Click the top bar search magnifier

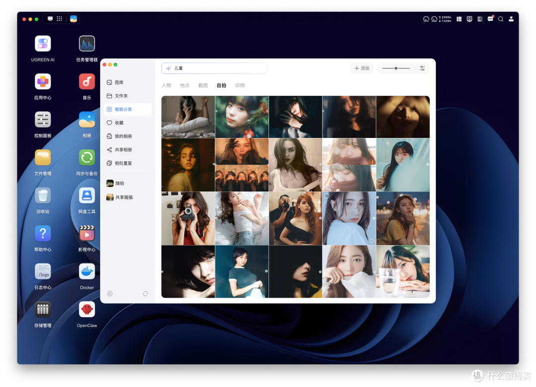pyautogui.click(x=501, y=19)
